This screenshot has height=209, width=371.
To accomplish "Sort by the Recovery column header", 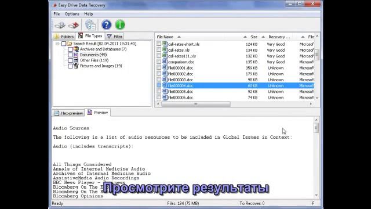I will (279, 37).
